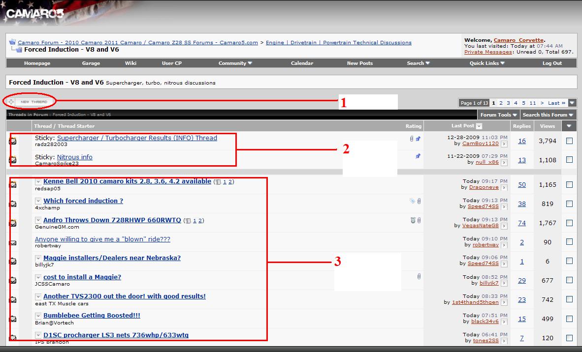Select the checkbox on Bumblebee Getting Boosted row
This screenshot has width=582, height=352.
[569, 319]
